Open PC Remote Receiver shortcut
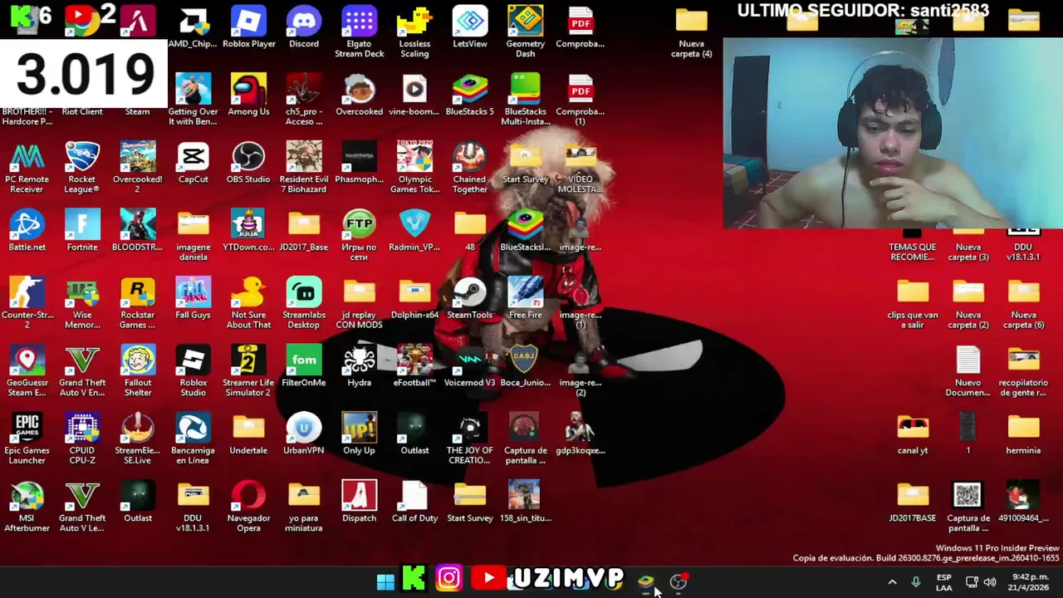The width and height of the screenshot is (1063, 598). click(27, 169)
